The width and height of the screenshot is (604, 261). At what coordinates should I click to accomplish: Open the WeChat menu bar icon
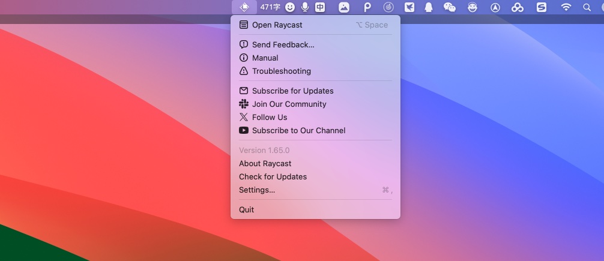450,7
